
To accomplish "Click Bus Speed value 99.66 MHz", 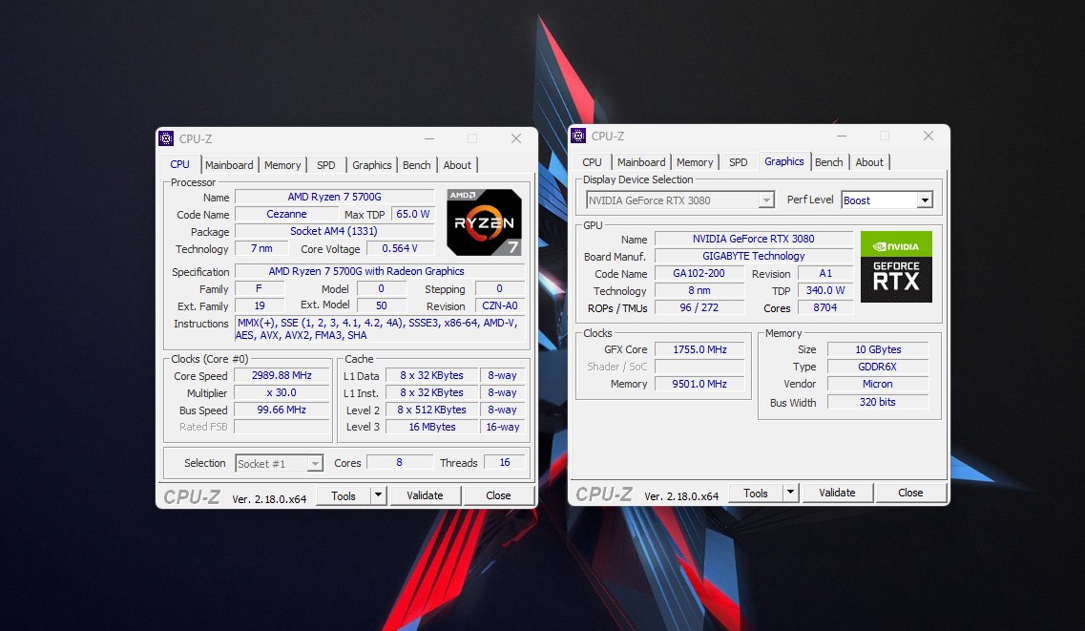I will pos(282,410).
